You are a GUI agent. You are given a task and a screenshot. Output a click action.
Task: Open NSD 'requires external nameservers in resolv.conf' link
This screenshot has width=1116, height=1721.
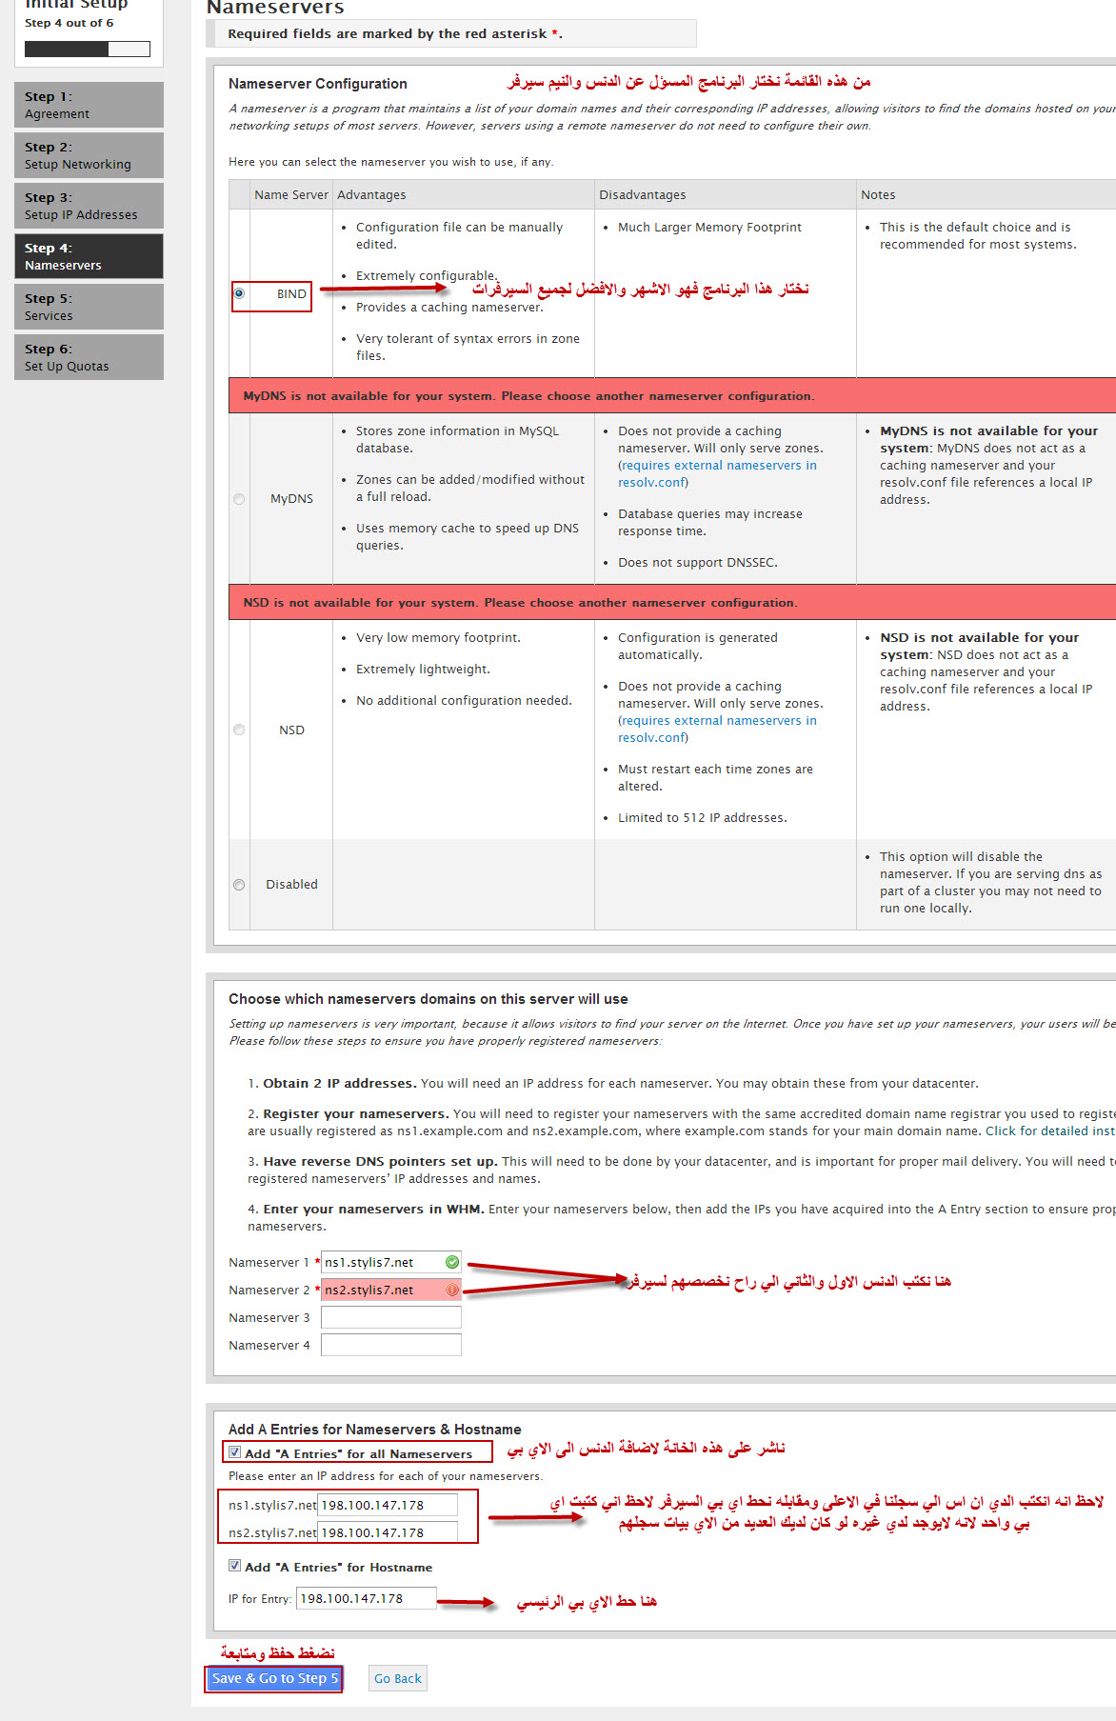(x=717, y=730)
